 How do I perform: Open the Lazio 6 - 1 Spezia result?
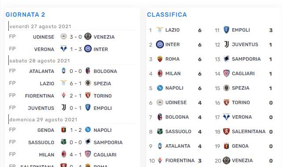click(x=75, y=83)
